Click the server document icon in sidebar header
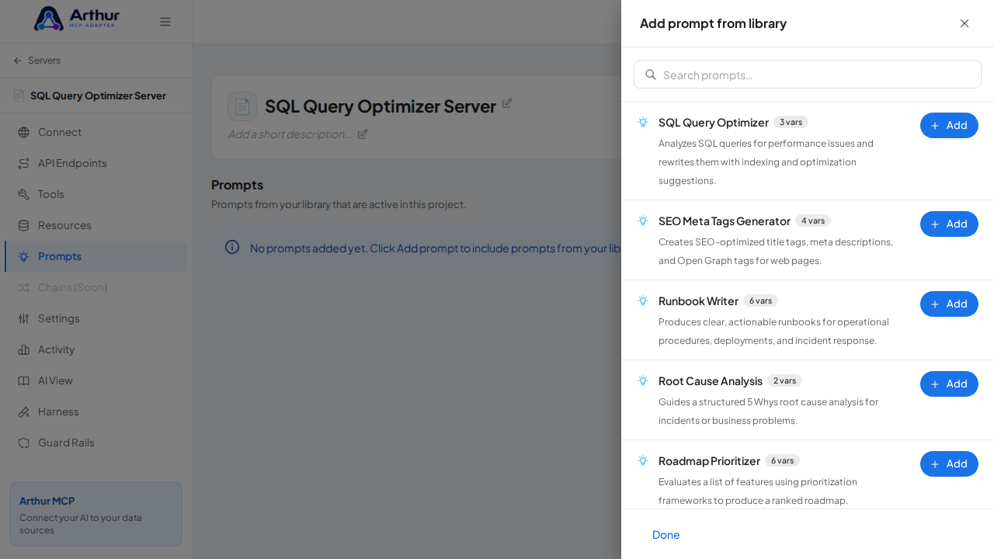Screen dimensions: 994x559 (19, 95)
